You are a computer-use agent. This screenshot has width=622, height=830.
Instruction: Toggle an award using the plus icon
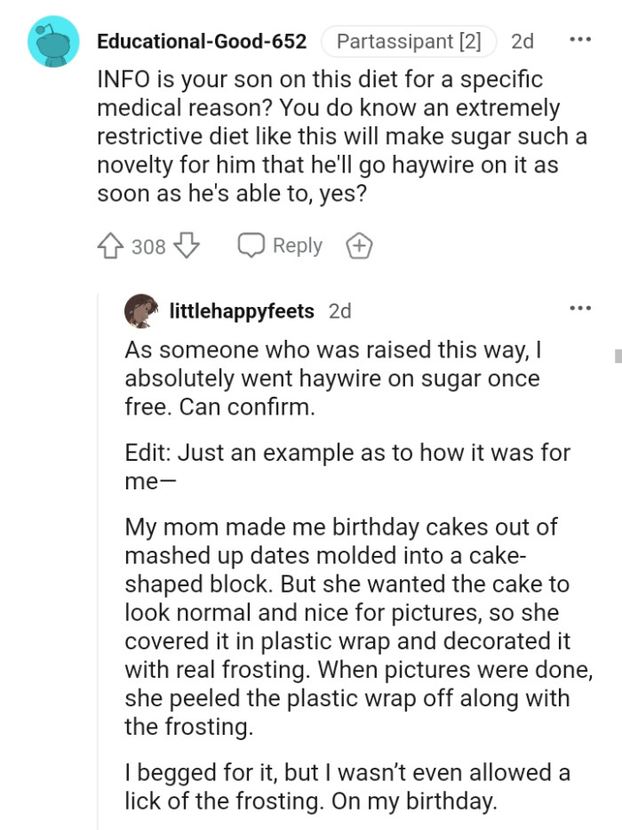[359, 245]
